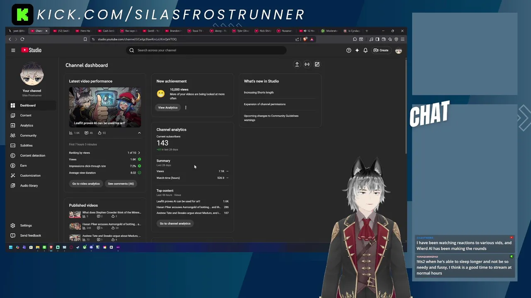The height and width of the screenshot is (298, 531).
Task: Click the comments icon showing 46
Action: click(86, 133)
